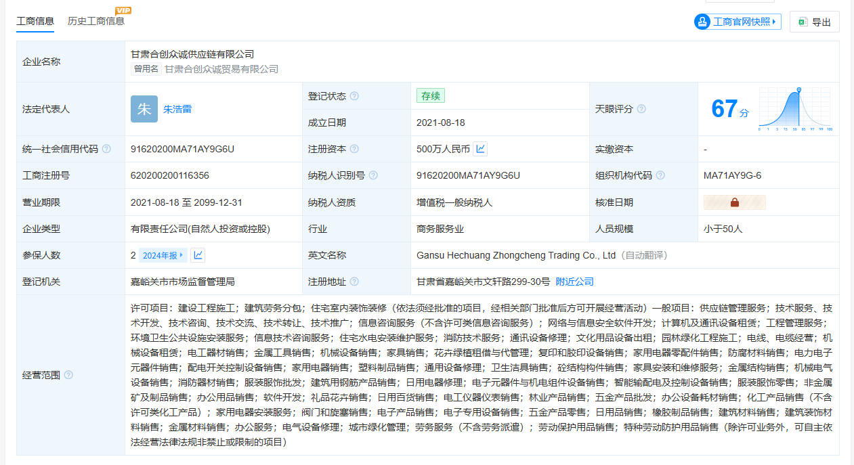The width and height of the screenshot is (854, 465).
Task: Open 朱浩雷 legal representative link
Action: (x=177, y=109)
